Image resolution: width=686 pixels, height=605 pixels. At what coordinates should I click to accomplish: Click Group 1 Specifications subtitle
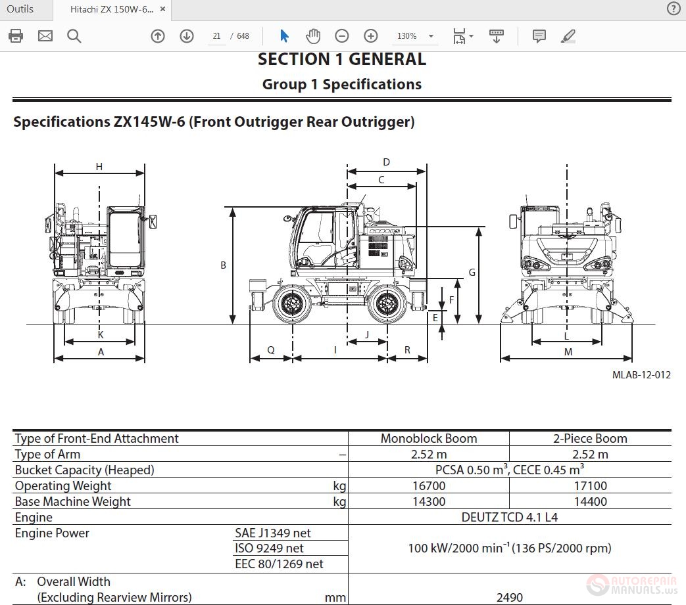click(x=342, y=84)
